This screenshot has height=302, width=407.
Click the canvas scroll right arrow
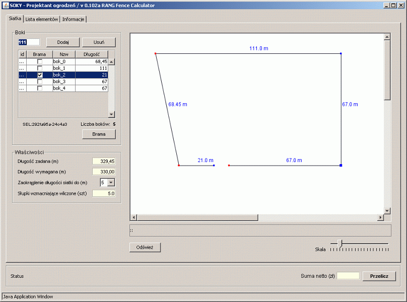[380, 217]
